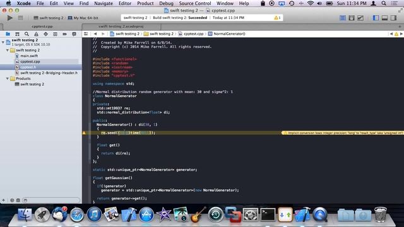Show the Test navigator
This screenshot has width=404, height=227.
[x=45, y=34]
